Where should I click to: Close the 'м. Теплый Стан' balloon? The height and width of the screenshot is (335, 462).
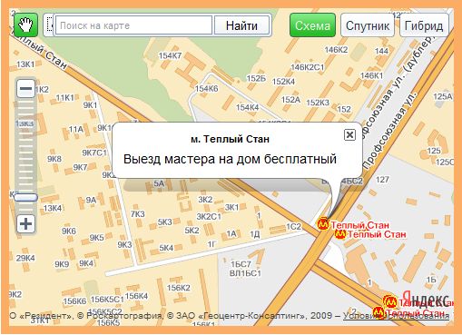pyautogui.click(x=349, y=134)
